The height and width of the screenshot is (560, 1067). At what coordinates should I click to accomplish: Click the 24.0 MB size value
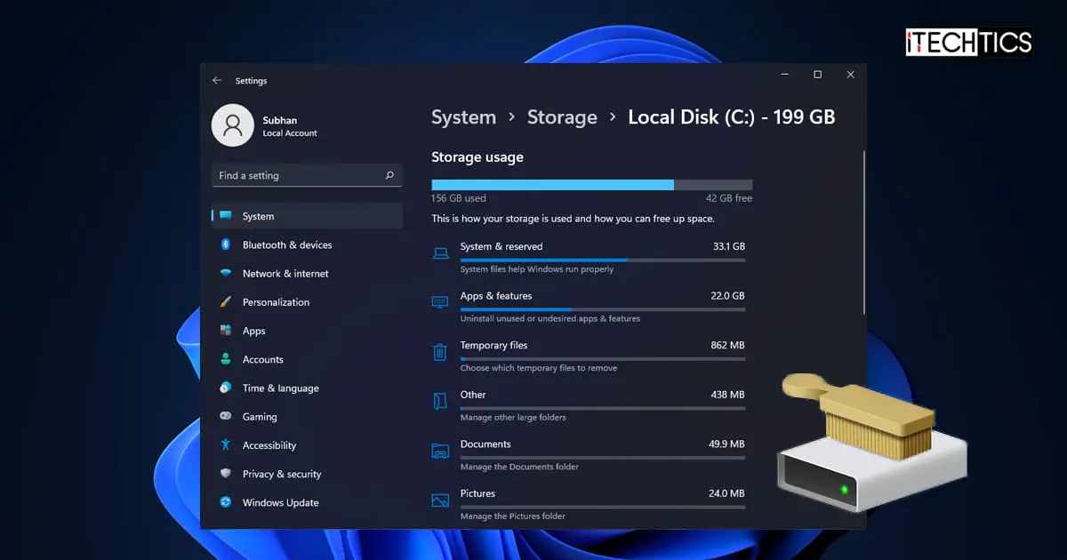tap(726, 493)
